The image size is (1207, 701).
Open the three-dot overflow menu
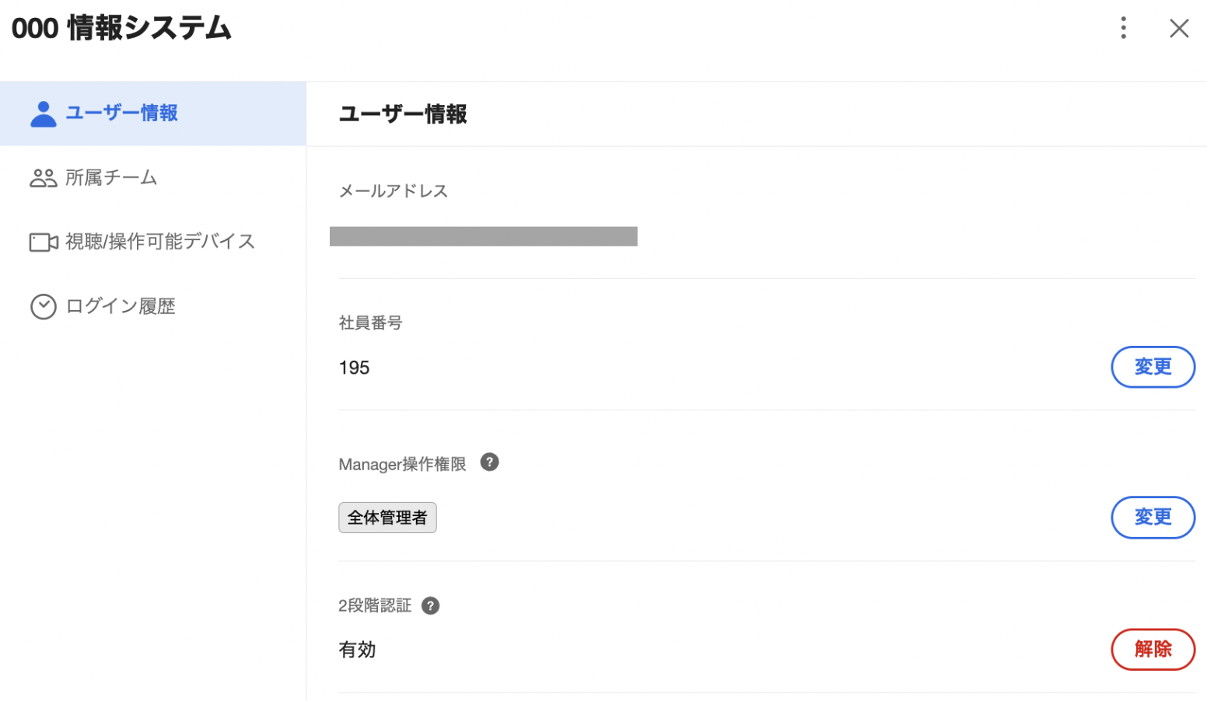(1124, 28)
